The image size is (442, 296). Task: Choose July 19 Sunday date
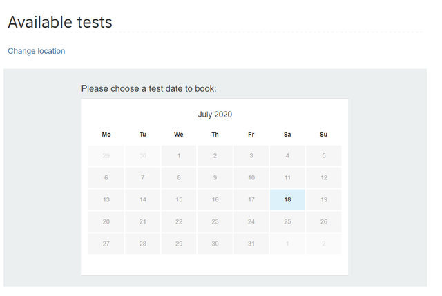coord(324,199)
